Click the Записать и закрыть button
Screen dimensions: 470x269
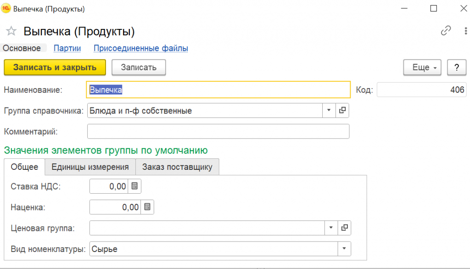point(55,67)
